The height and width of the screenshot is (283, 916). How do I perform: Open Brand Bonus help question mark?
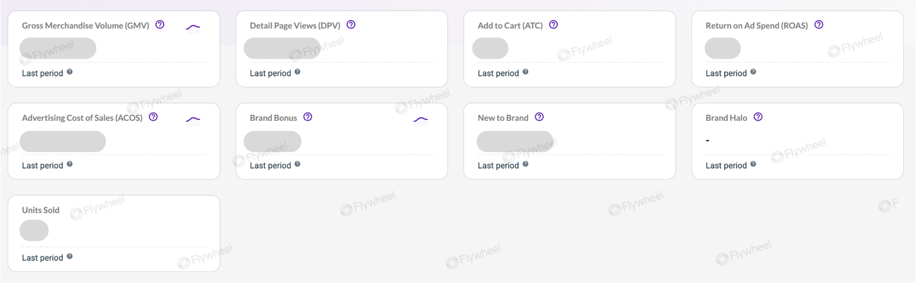(308, 117)
